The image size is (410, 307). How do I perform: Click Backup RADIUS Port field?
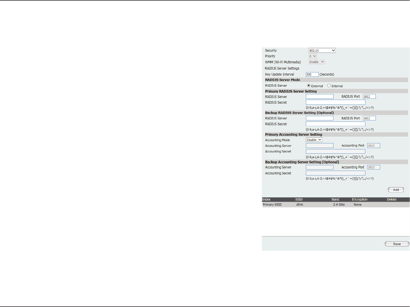[x=369, y=118]
